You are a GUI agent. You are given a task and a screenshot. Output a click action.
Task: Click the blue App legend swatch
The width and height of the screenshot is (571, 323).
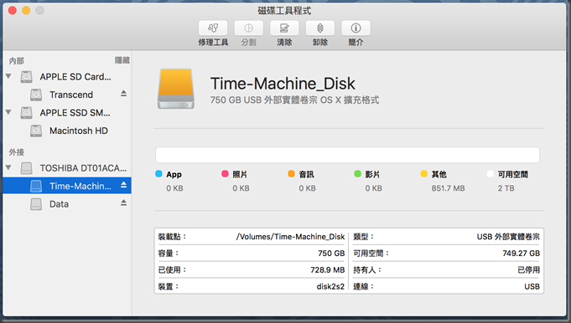tap(158, 174)
